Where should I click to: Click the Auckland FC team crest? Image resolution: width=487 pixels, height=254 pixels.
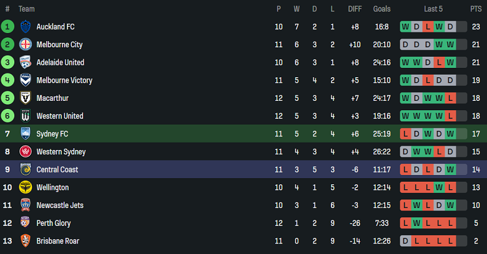coord(26,27)
